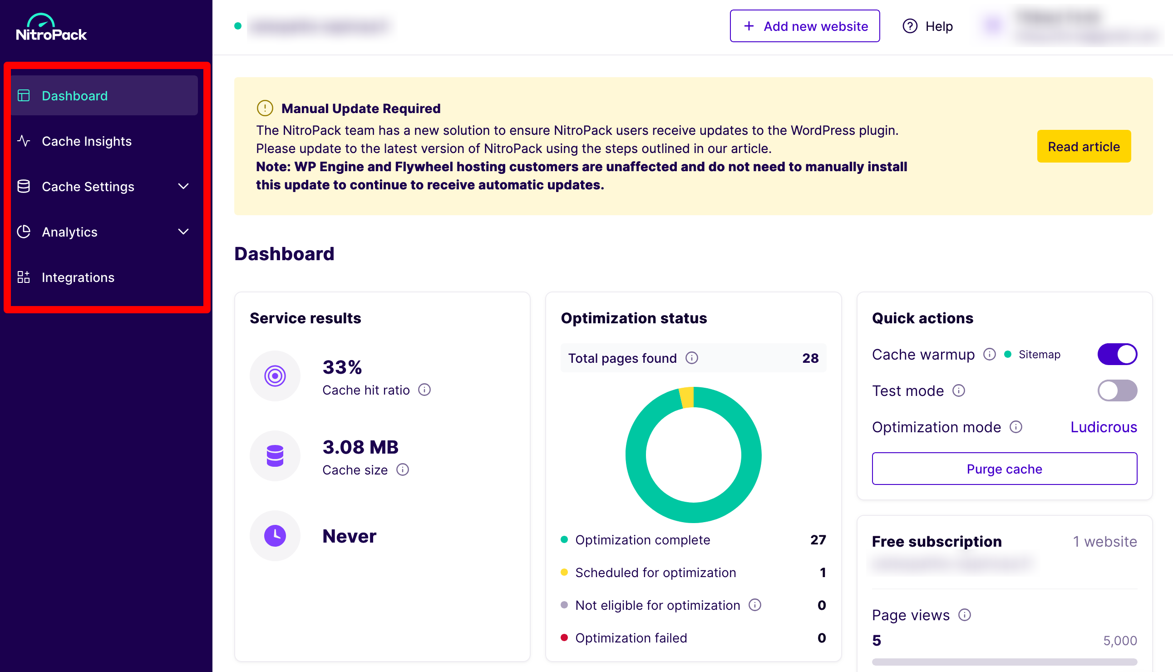This screenshot has width=1173, height=672.
Task: Click the Sitemap status indicator next to Cache warmup
Action: tap(1007, 354)
